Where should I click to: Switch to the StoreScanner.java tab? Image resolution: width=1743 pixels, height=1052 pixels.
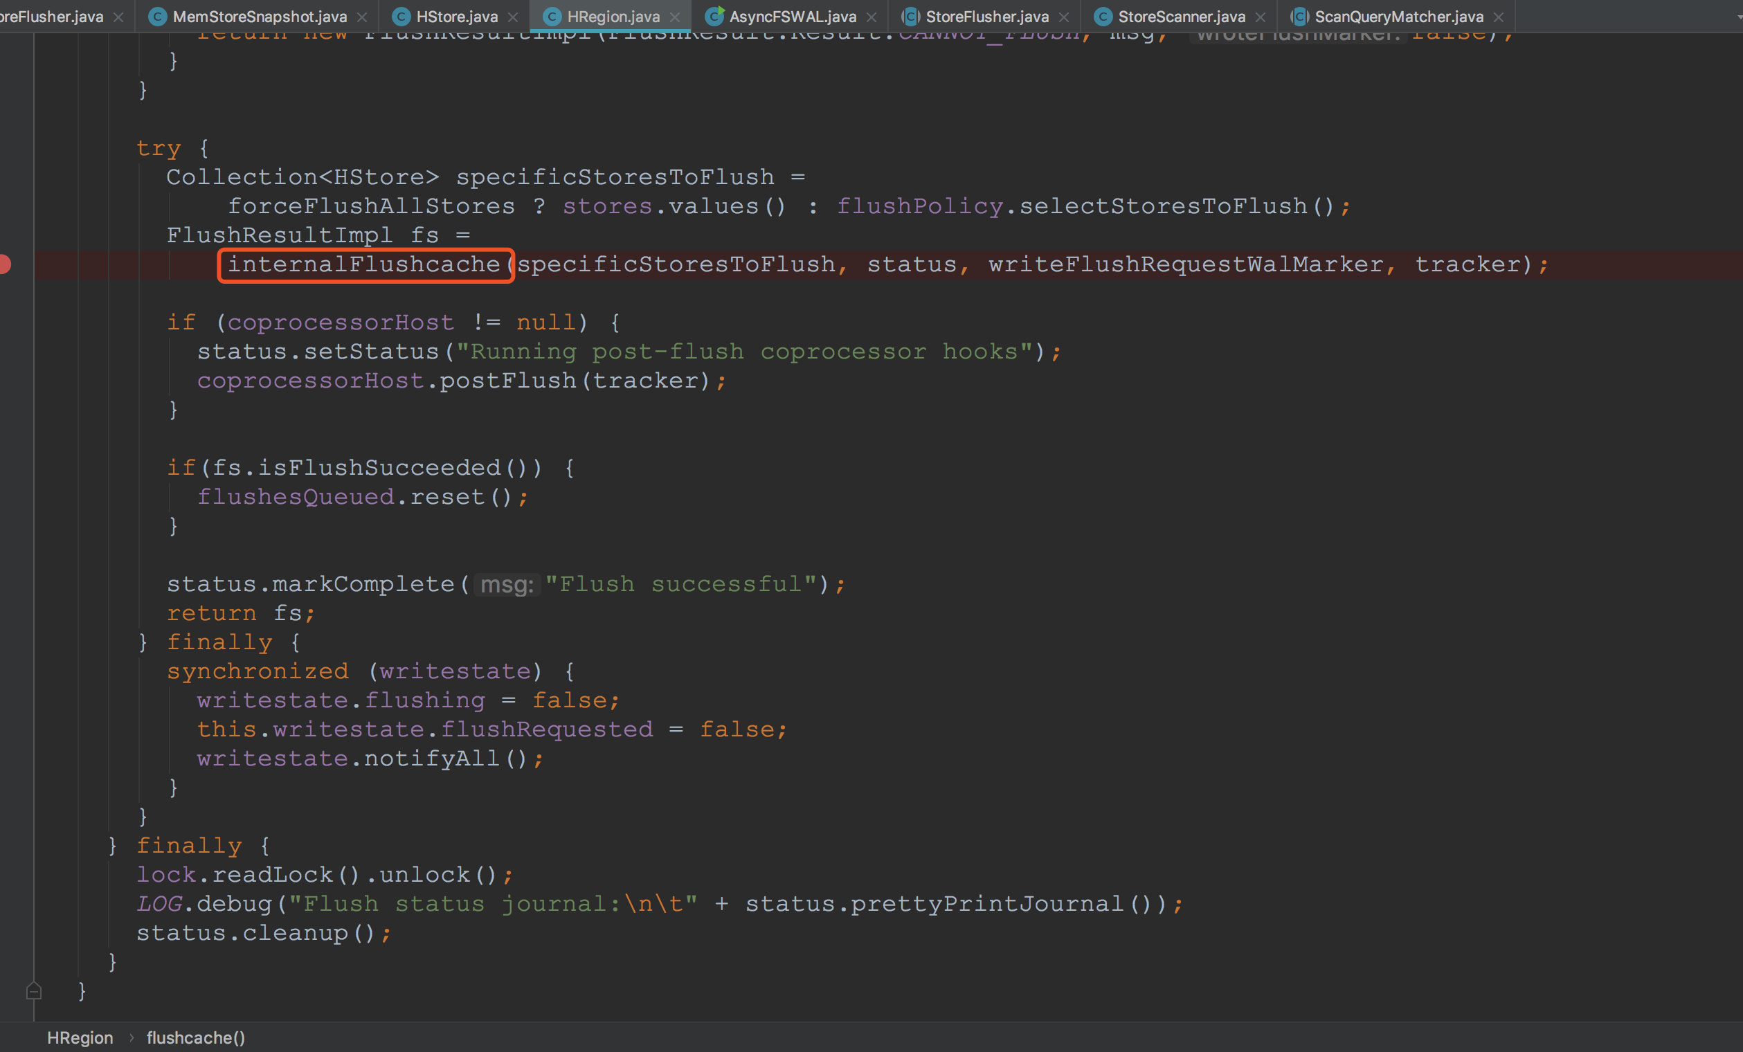[x=1182, y=17]
